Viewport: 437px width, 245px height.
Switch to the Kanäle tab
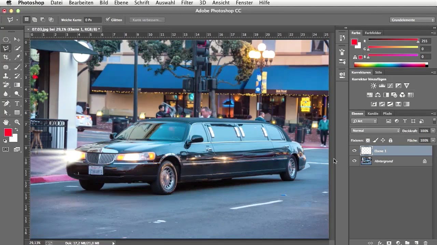point(373,114)
